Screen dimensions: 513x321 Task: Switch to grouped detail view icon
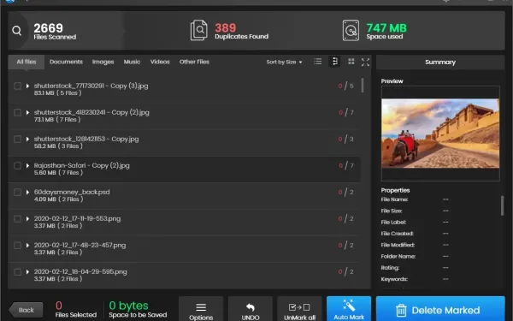[334, 62]
